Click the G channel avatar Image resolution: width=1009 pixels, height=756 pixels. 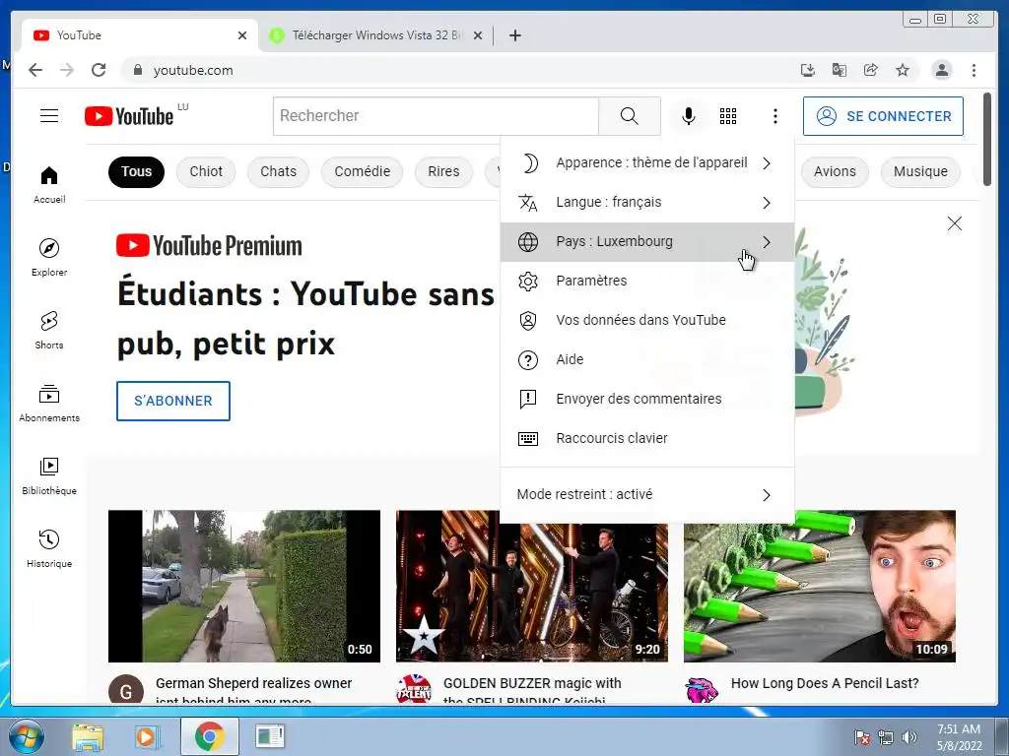125,690
